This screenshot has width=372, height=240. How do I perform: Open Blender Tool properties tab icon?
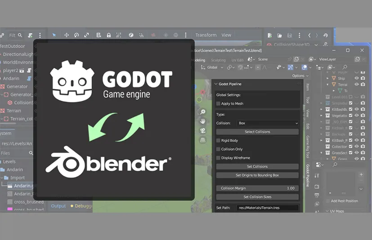317,175
